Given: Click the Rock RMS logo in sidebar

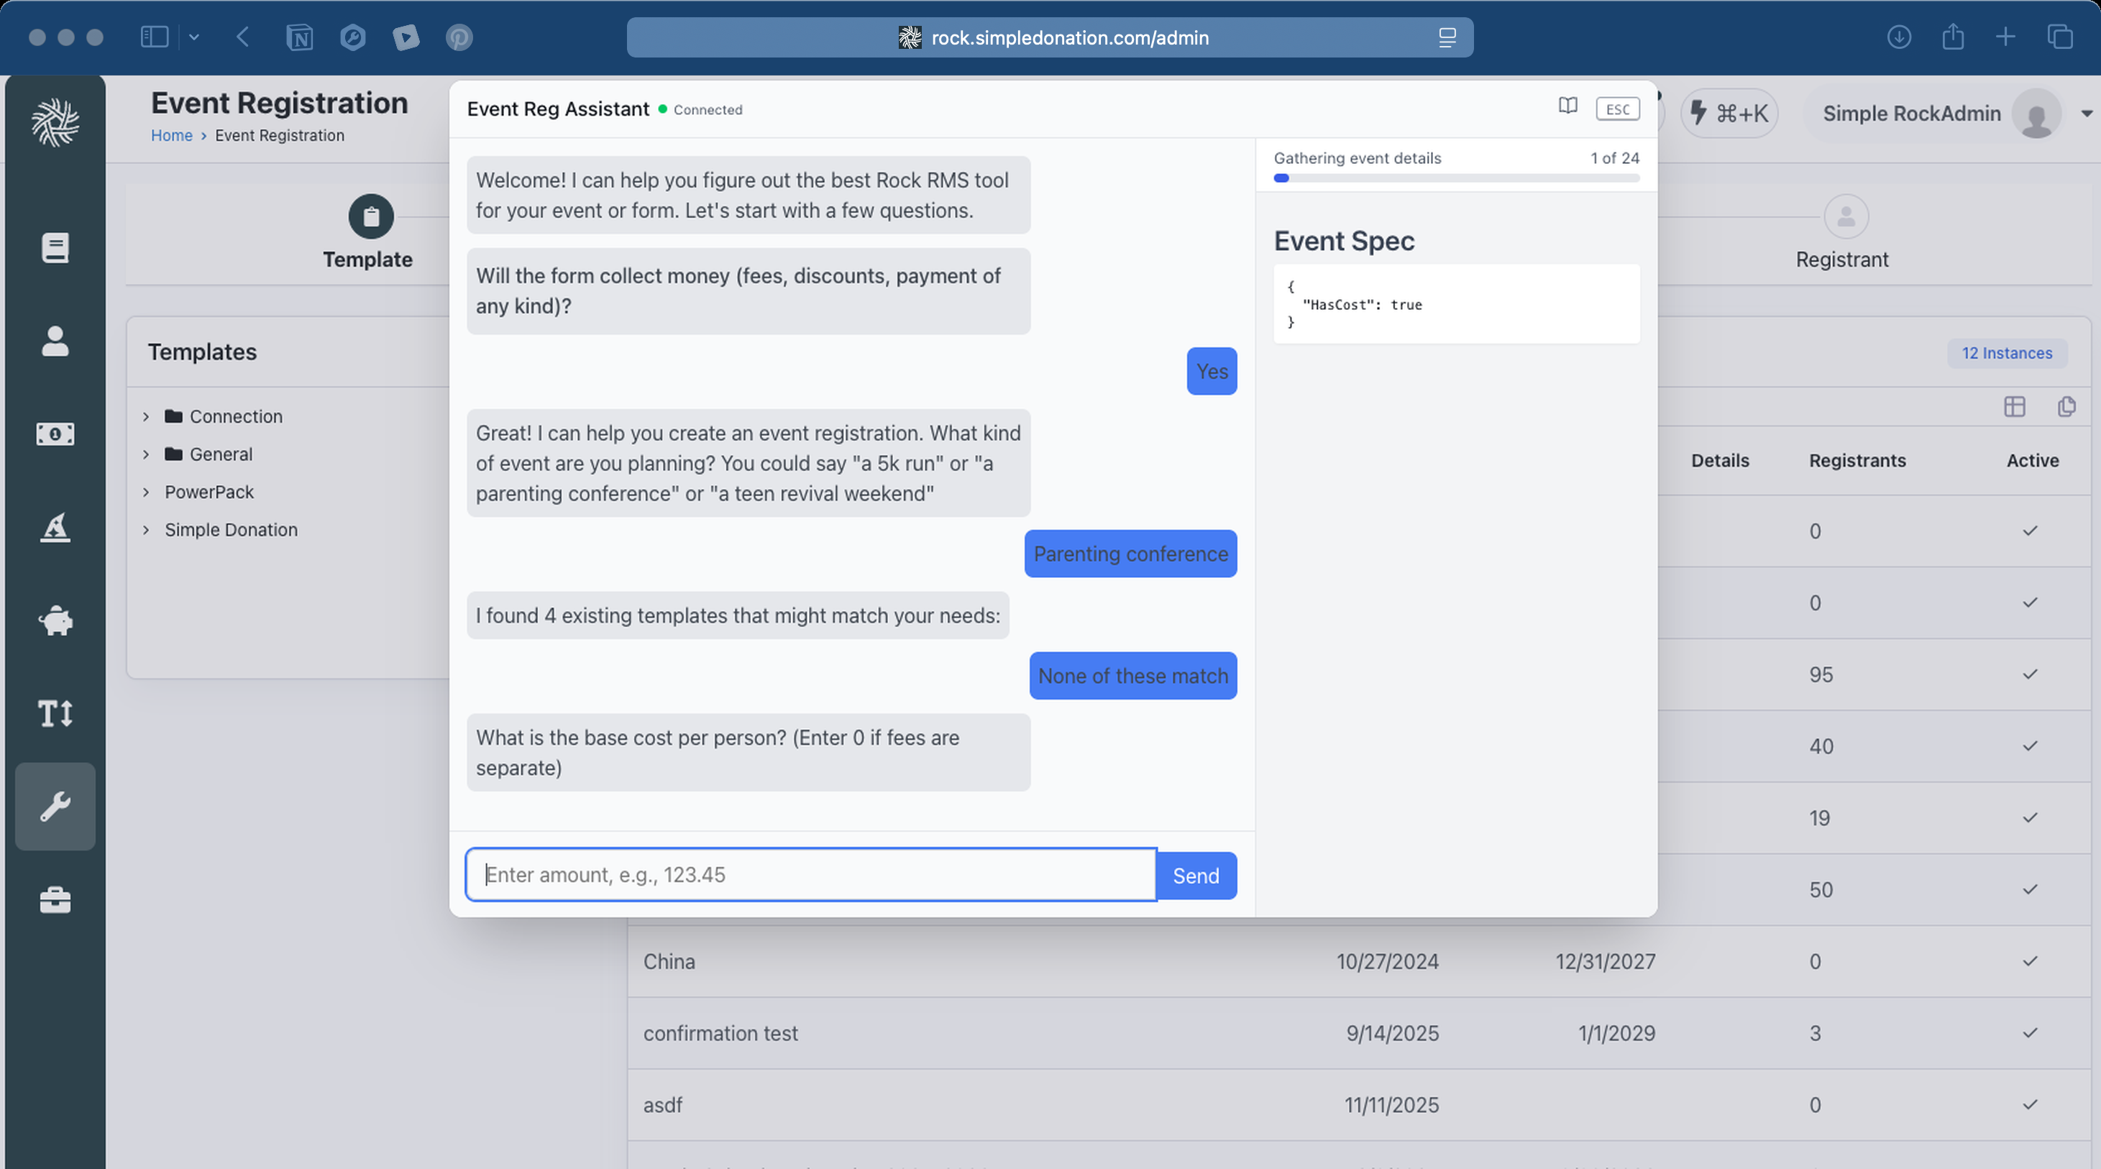Looking at the screenshot, I should (x=55, y=122).
